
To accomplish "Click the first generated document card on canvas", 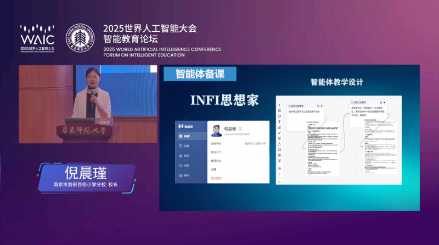I will 323,149.
